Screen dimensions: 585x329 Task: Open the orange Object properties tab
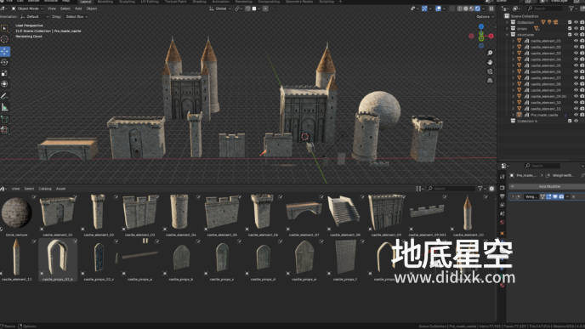click(x=503, y=234)
